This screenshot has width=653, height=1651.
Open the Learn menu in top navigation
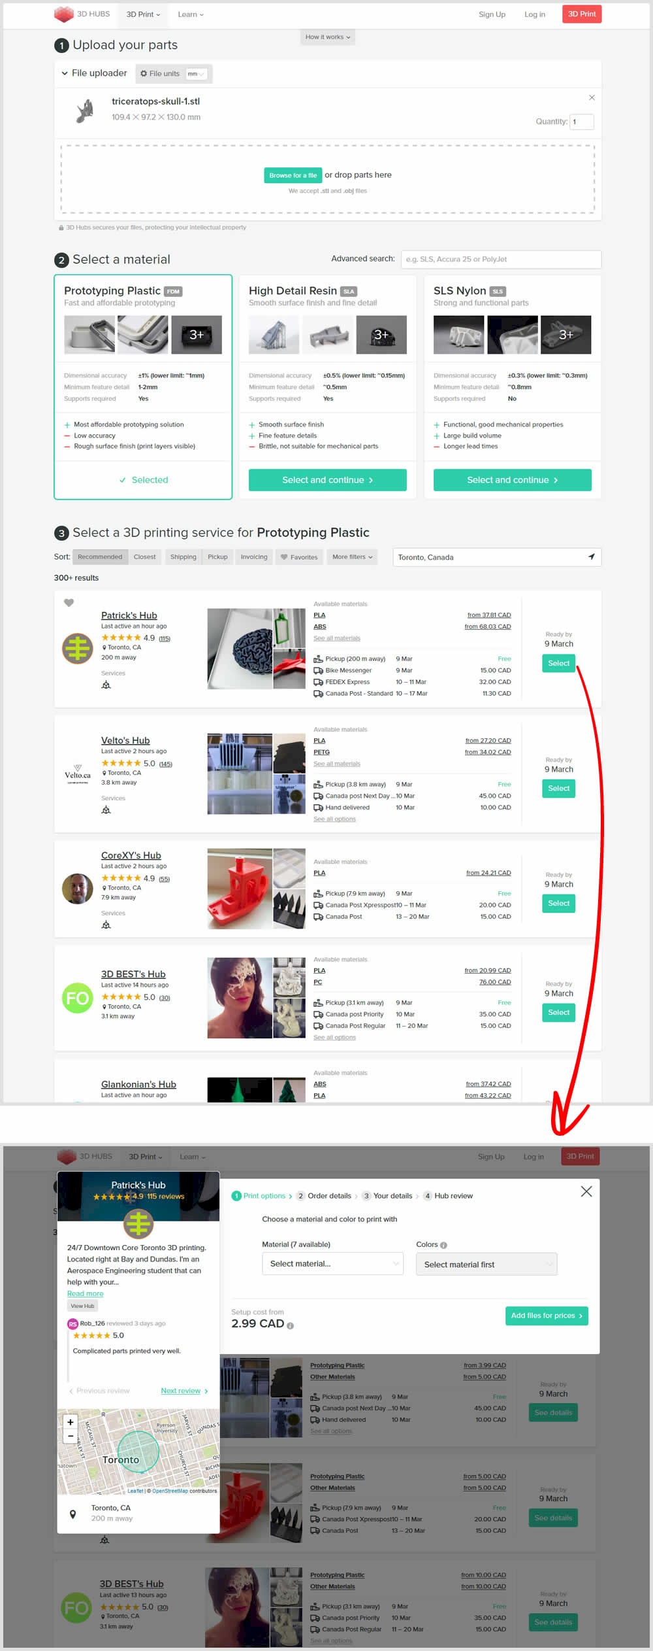[x=191, y=14]
